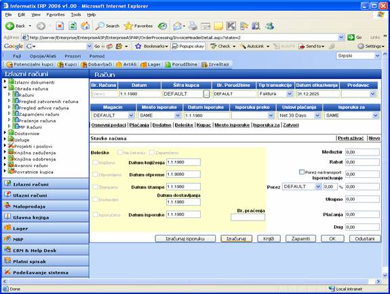Open the Opcije/Alati menu

point(43,56)
